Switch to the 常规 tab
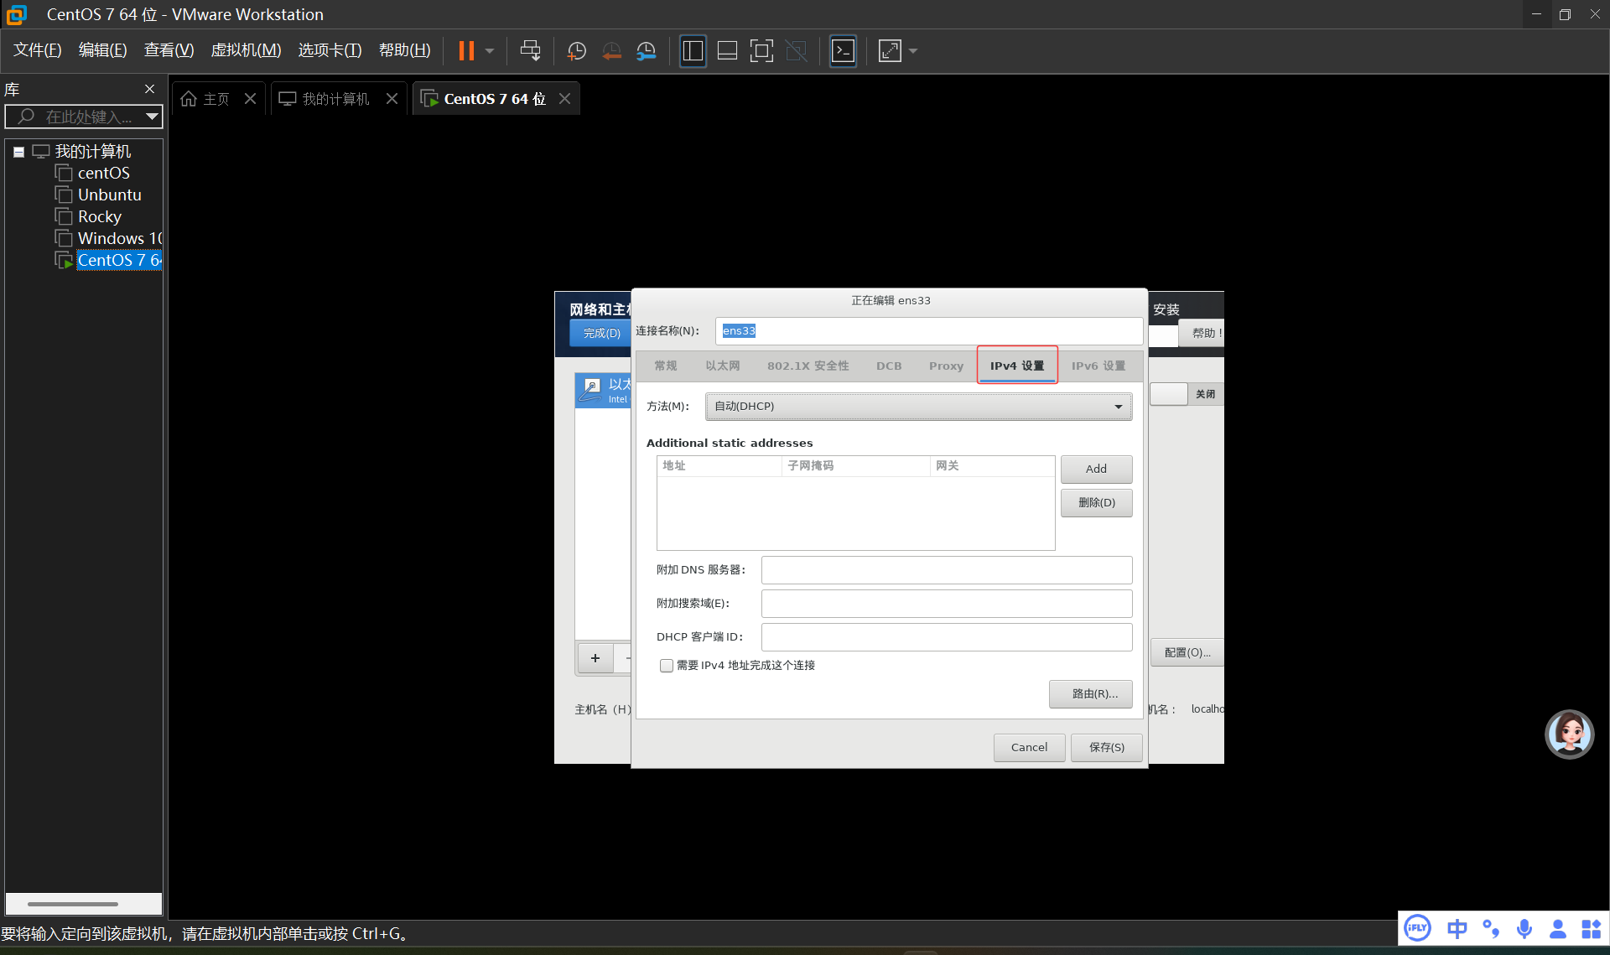This screenshot has width=1610, height=955. pyautogui.click(x=666, y=366)
